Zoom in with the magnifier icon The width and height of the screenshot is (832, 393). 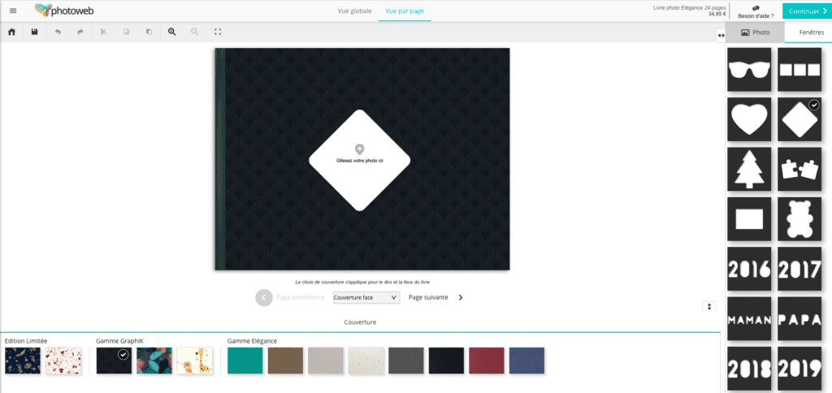[x=171, y=32]
